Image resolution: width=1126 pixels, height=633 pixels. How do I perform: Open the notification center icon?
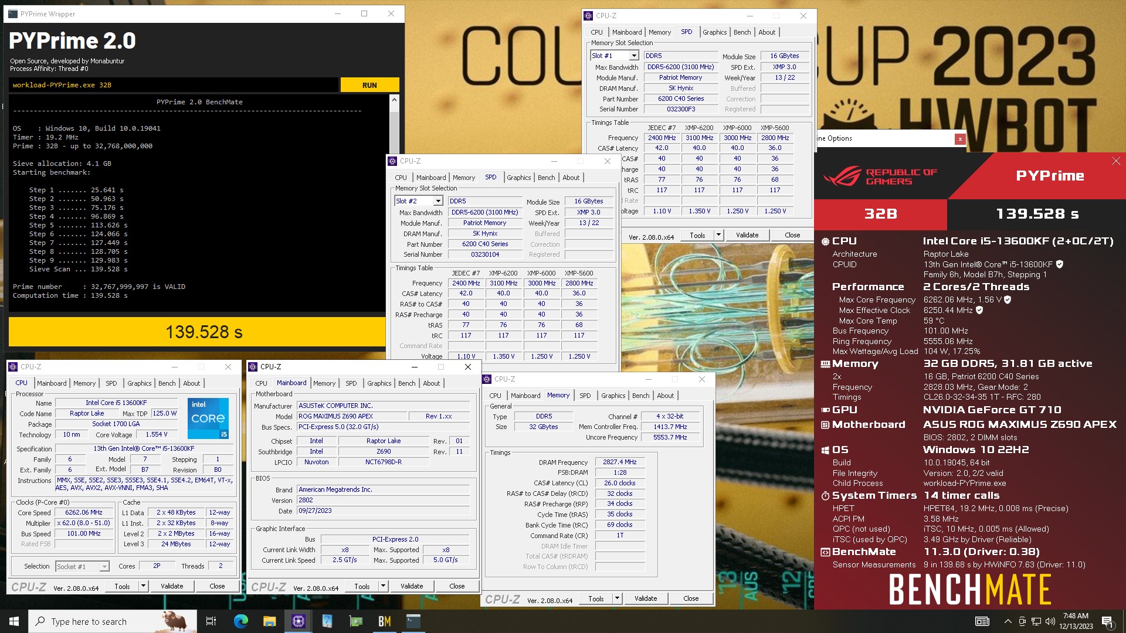[x=1107, y=621]
